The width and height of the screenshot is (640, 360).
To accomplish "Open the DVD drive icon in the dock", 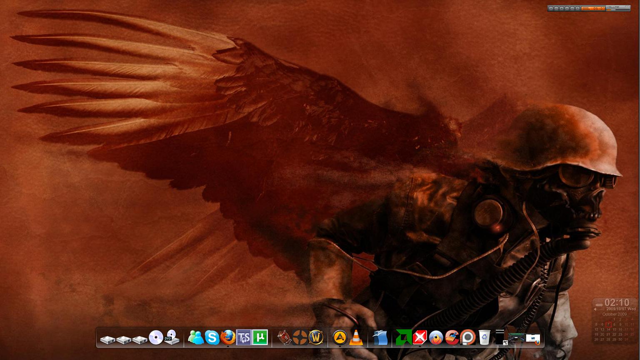I will click(171, 337).
